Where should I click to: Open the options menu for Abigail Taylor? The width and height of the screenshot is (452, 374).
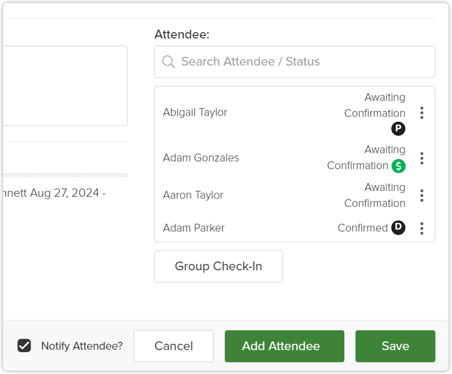[422, 113]
